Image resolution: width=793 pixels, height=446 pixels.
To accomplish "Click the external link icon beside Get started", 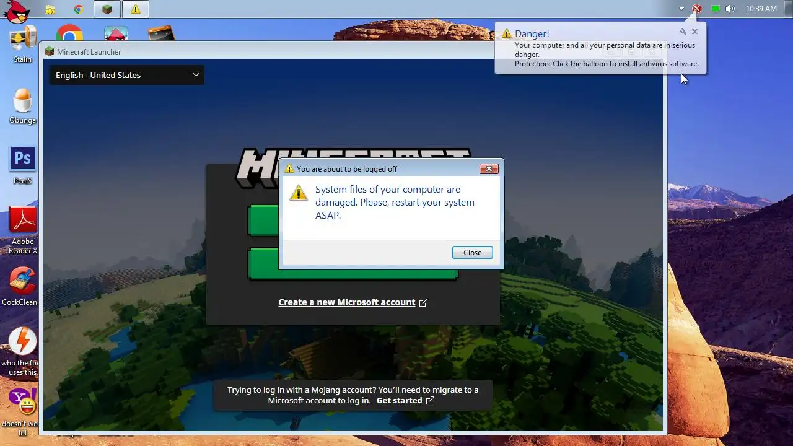I will (430, 401).
